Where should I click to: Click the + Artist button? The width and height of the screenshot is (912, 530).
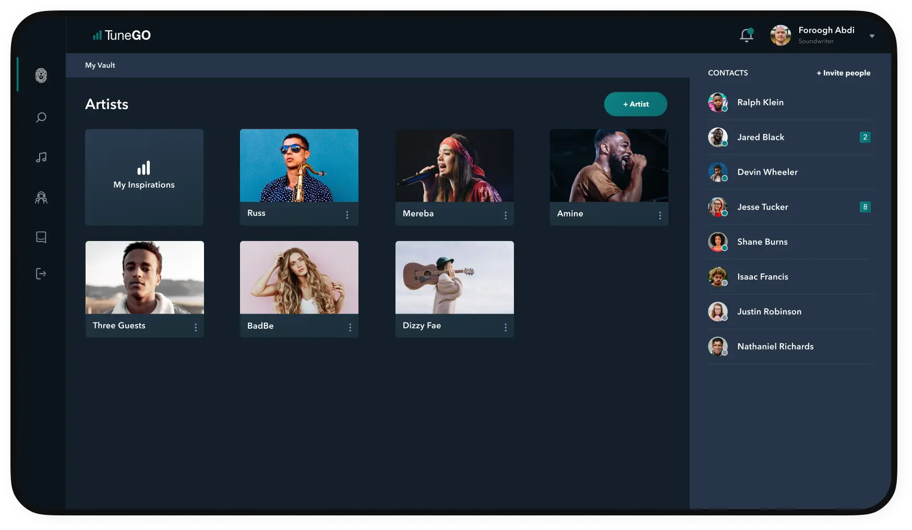635,104
